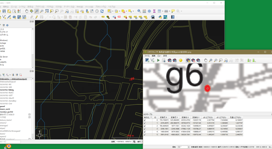272x149 pixels.
Task: Activate the georeferencer Pan hand tool
Action: click(206, 60)
